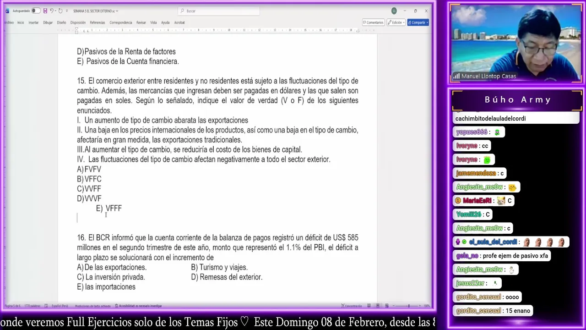Select the Web Layout view icon
The width and height of the screenshot is (586, 330).
coord(387,306)
